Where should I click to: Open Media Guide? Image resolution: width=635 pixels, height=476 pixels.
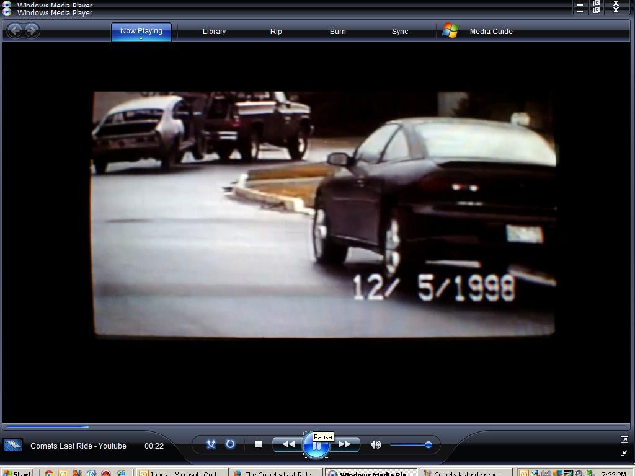tap(491, 32)
